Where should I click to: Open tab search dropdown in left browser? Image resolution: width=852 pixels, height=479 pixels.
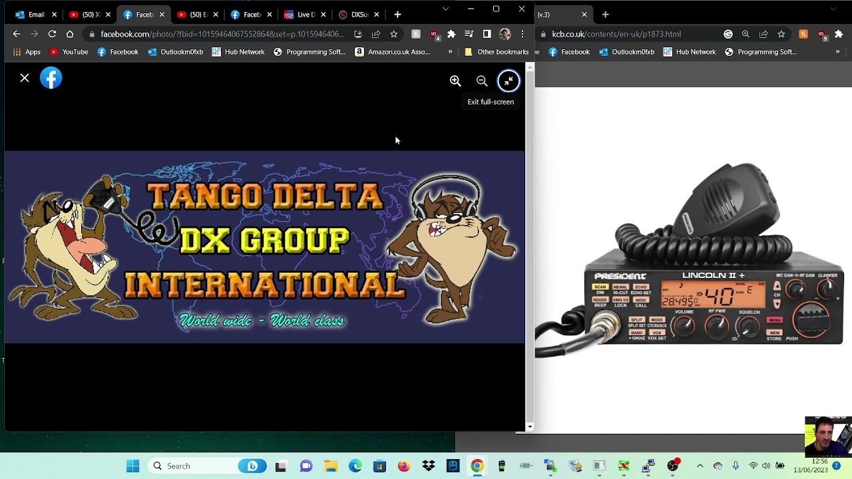tap(445, 9)
